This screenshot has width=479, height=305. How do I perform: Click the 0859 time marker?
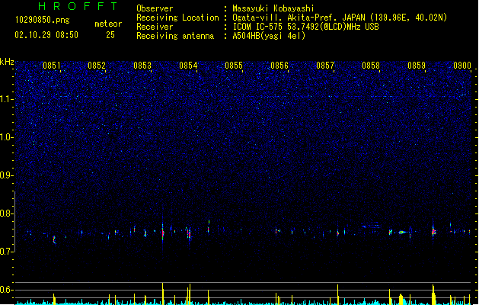click(x=417, y=65)
